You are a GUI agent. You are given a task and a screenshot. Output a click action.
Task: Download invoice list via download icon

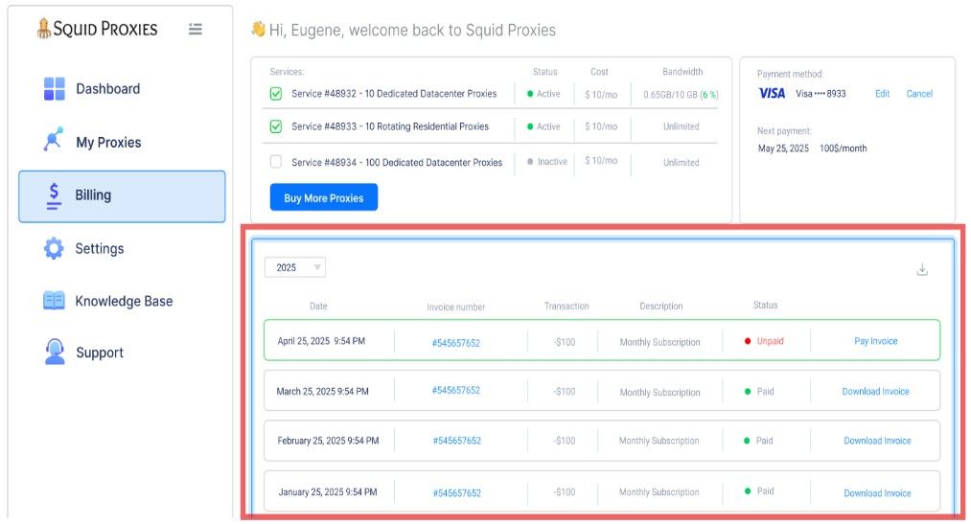[922, 270]
